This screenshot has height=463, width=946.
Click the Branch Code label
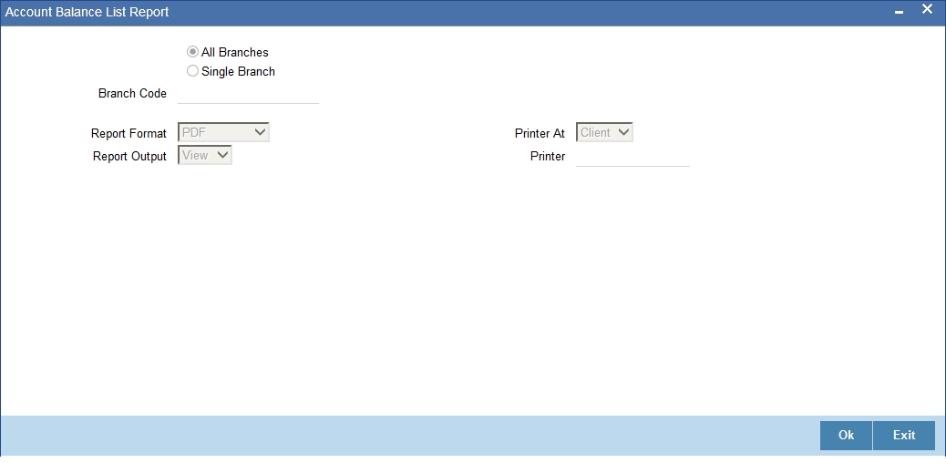[132, 94]
